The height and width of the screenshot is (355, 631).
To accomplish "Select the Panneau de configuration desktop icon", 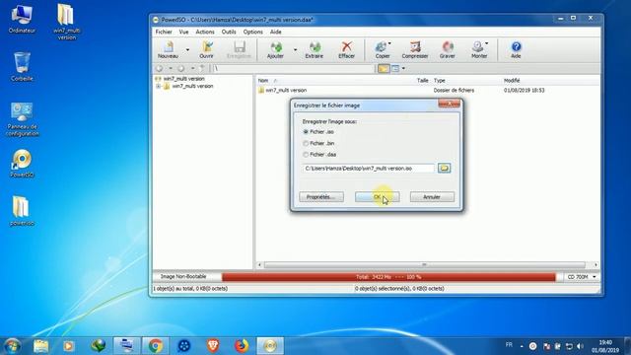I will tap(22, 119).
